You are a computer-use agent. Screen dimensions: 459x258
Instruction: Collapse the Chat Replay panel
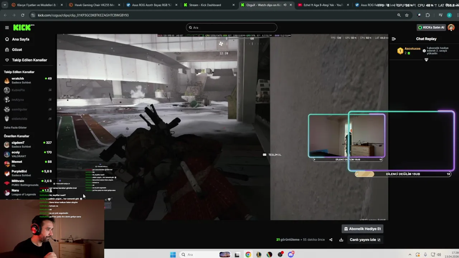[393, 39]
